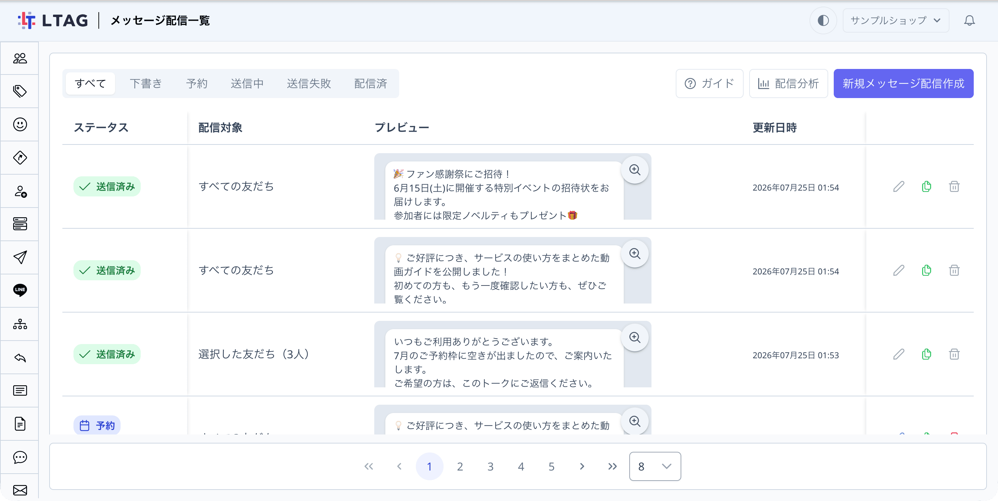This screenshot has width=998, height=501.
Task: Click the add-user sidebar icon
Action: (20, 191)
